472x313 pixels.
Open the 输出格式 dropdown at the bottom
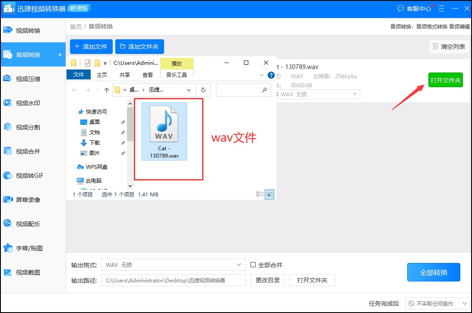[173, 264]
